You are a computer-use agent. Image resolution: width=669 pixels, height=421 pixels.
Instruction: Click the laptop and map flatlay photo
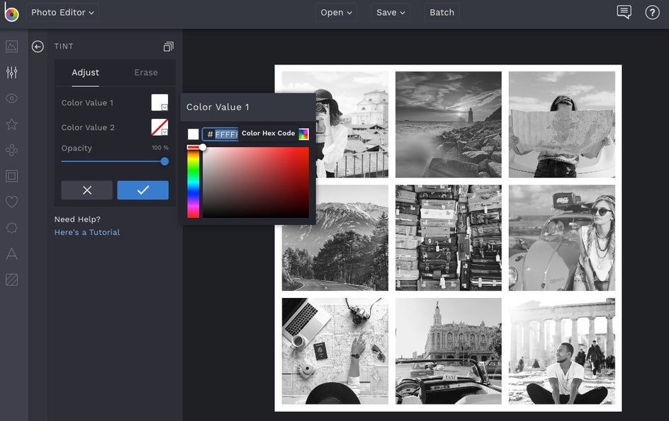[x=335, y=351]
